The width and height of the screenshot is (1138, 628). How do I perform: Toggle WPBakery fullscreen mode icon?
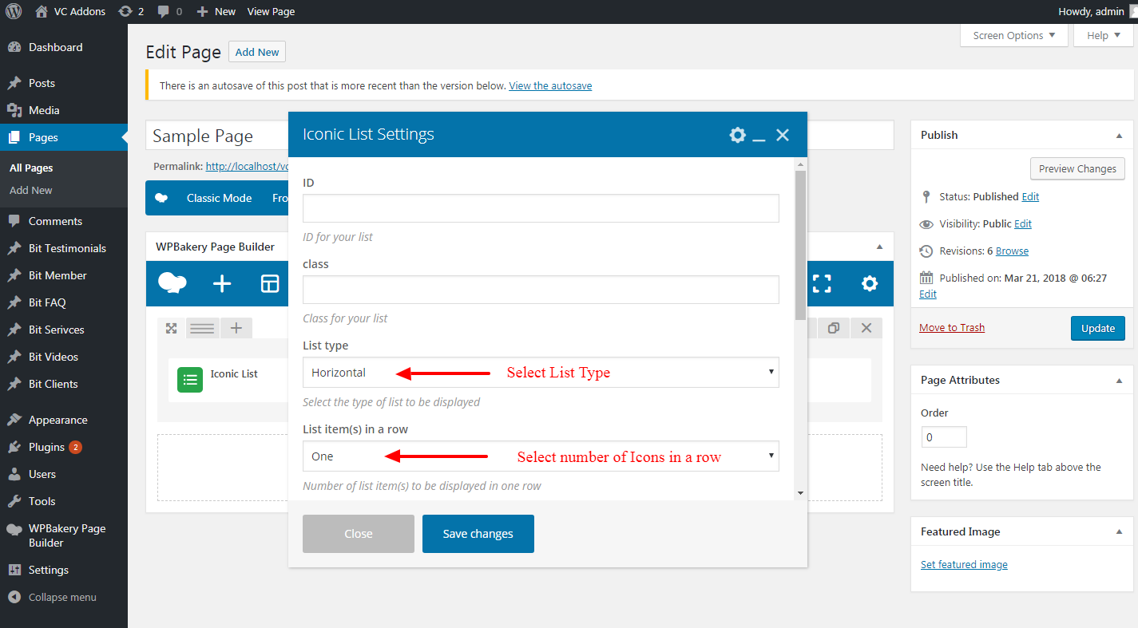[822, 284]
